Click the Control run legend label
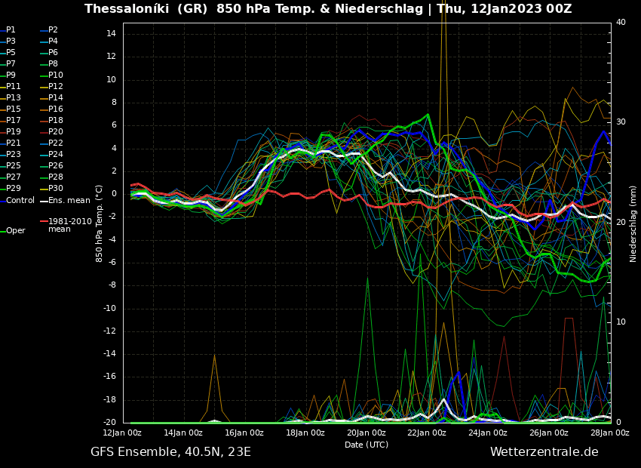641x468 pixels. [x=20, y=201]
